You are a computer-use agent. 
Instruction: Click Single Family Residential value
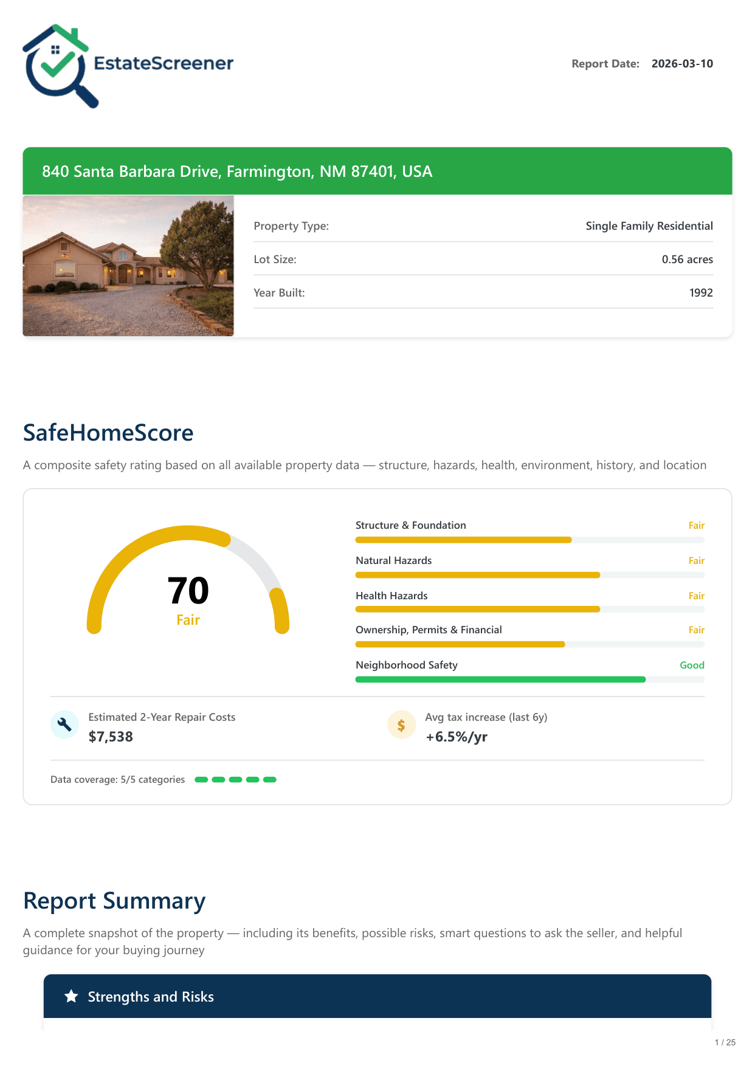(649, 226)
